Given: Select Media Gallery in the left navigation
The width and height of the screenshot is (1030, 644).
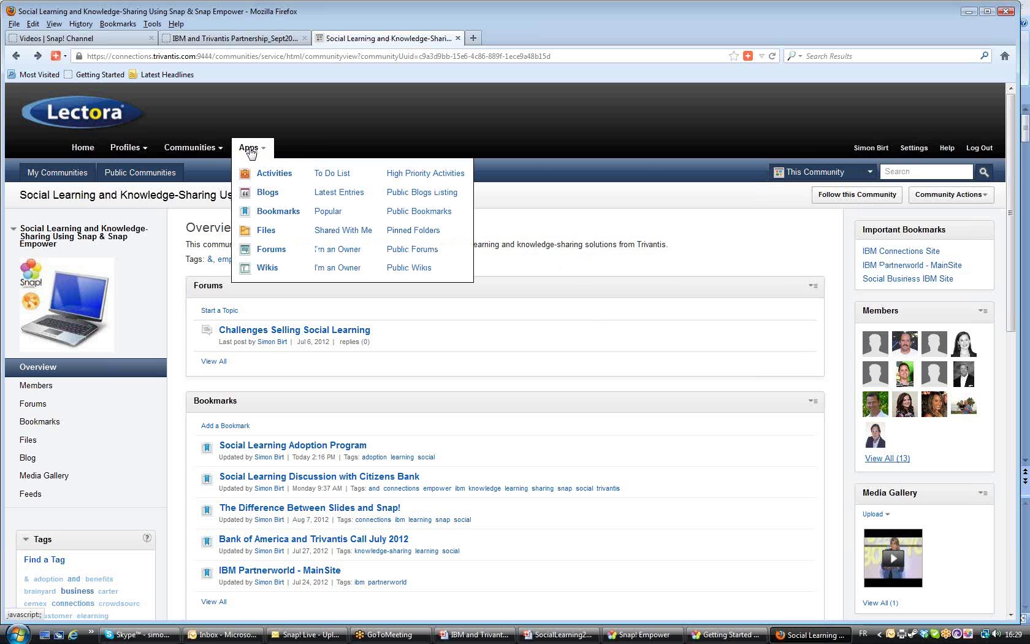Looking at the screenshot, I should point(44,476).
